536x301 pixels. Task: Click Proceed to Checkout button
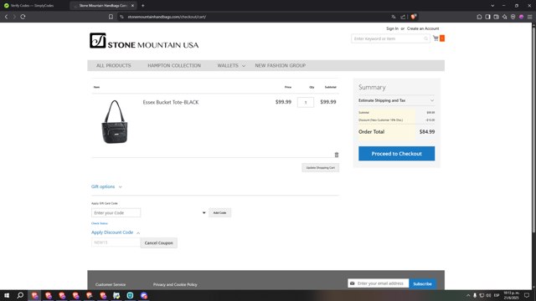(396, 154)
